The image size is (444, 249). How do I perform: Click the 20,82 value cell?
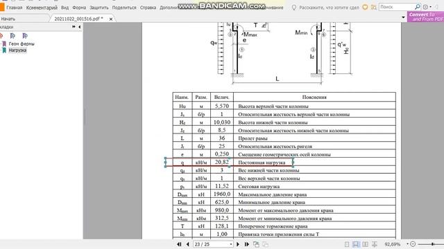pyautogui.click(x=222, y=162)
